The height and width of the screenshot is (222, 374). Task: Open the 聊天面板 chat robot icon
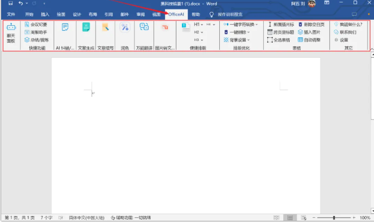tap(11, 27)
